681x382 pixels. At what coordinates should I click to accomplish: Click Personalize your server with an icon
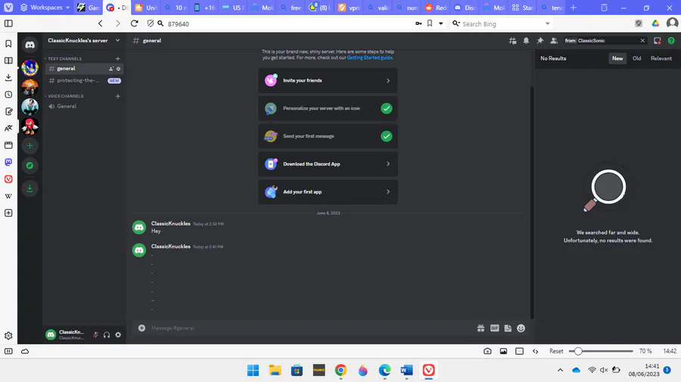point(328,108)
